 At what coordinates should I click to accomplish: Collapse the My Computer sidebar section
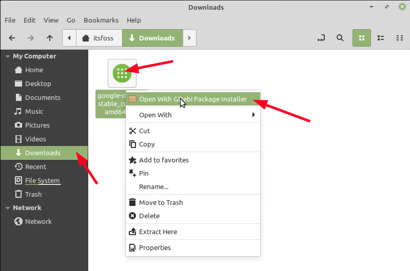(x=7, y=56)
